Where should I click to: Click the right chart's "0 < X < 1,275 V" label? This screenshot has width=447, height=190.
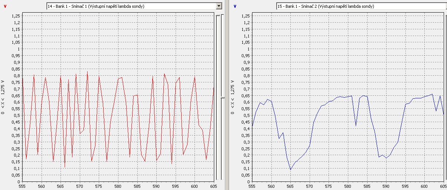[232, 97]
